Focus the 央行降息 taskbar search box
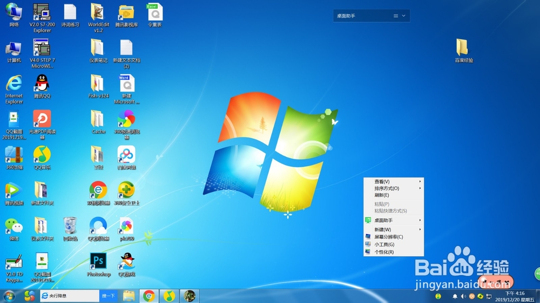This screenshot has width=540, height=303. pyautogui.click(x=70, y=296)
